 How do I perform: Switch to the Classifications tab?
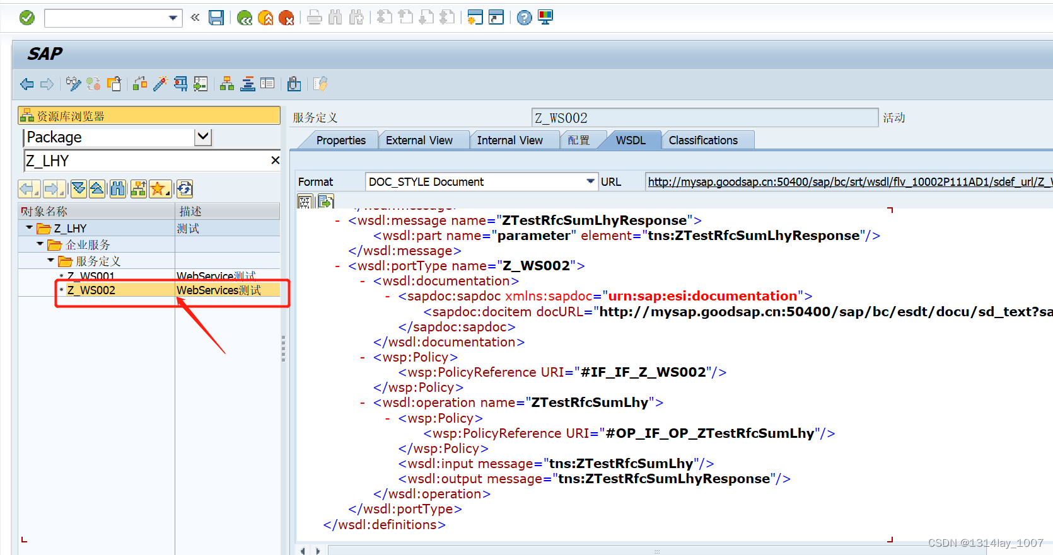tap(703, 140)
